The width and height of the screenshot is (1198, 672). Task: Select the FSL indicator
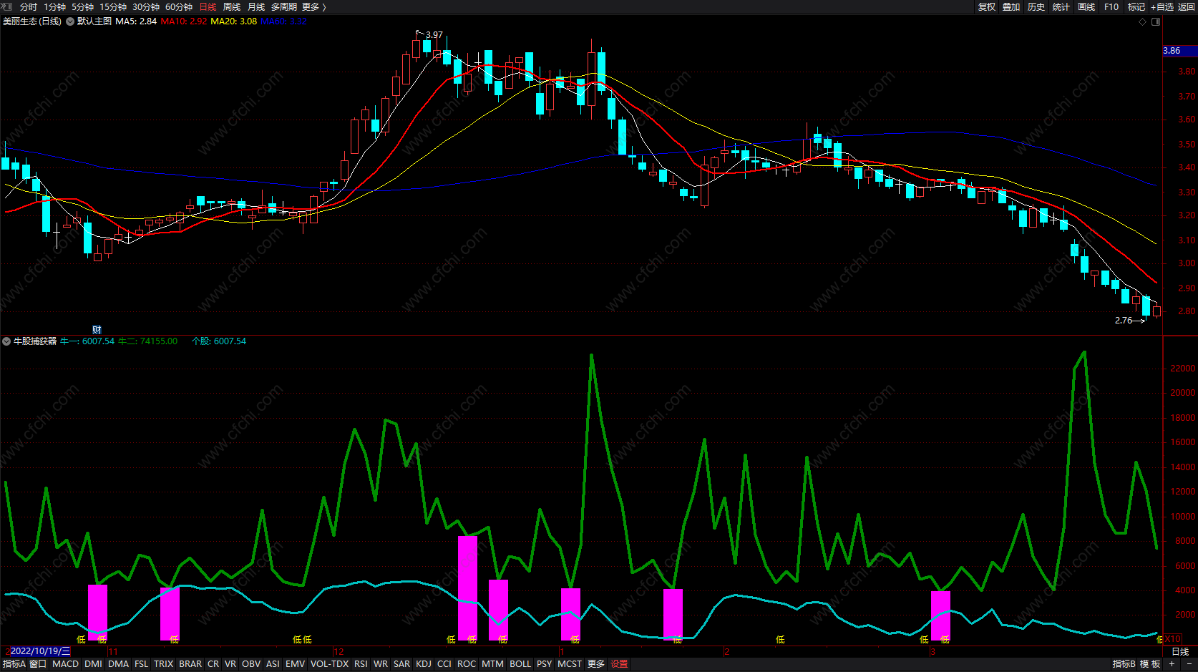tap(142, 664)
